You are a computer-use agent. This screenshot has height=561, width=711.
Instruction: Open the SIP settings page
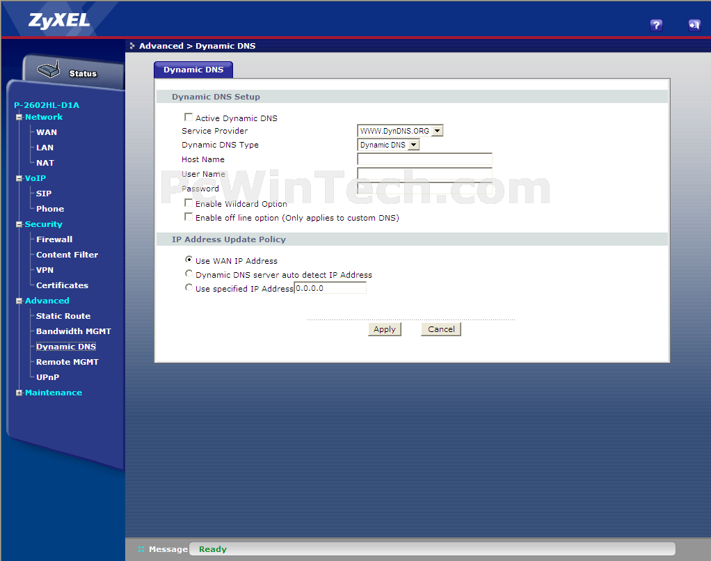(44, 193)
